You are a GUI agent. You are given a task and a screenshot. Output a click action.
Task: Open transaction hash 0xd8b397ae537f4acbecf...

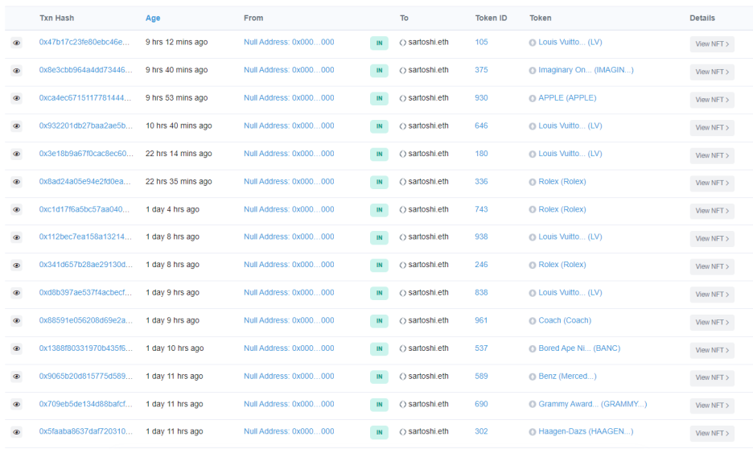(85, 292)
